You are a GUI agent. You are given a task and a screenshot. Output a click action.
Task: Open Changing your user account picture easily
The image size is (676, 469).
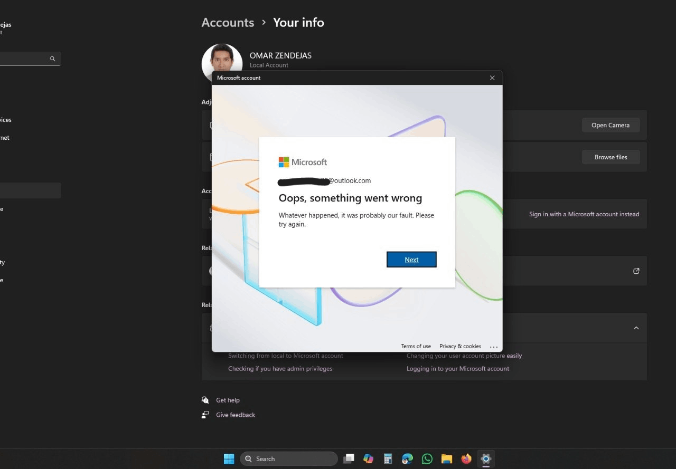click(x=464, y=356)
